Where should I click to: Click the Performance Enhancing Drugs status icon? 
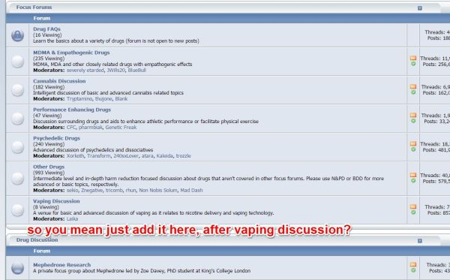point(17,119)
